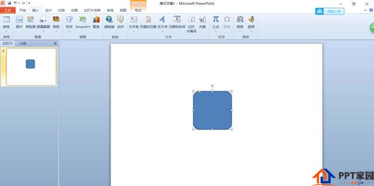This screenshot has width=374, height=186.
Task: Click the Symbol (符号) omega icon
Action: click(227, 19)
